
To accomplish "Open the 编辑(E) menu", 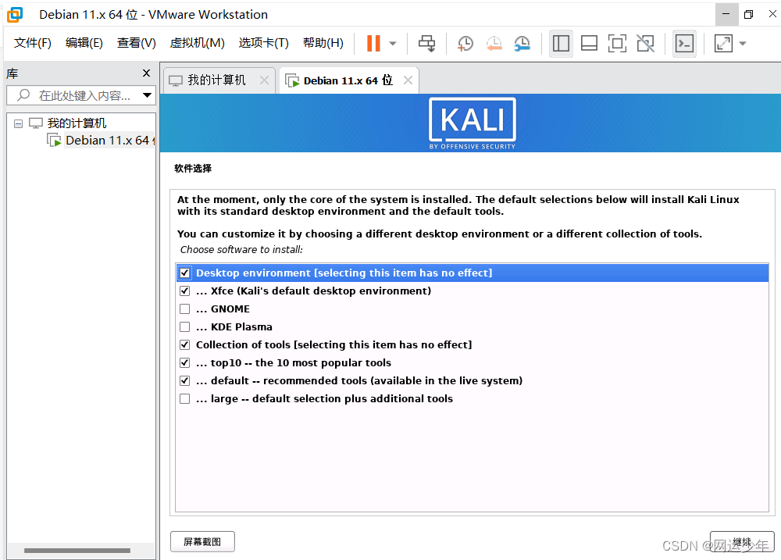I will pos(84,43).
